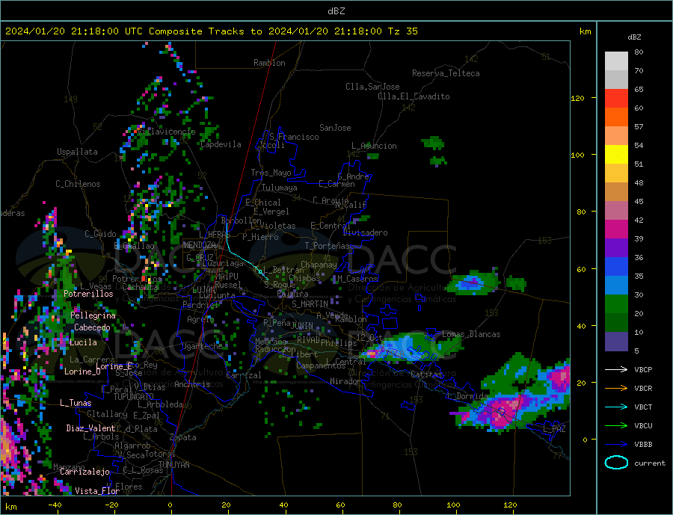Click the green VBCU arrow in legend
Screen dimensions: 673x515
pyautogui.click(x=616, y=426)
